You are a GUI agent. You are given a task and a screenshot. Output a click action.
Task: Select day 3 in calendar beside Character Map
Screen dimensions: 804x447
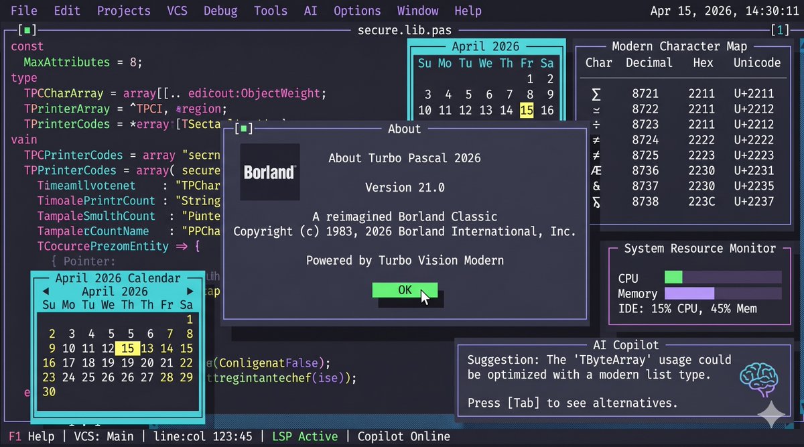point(427,94)
